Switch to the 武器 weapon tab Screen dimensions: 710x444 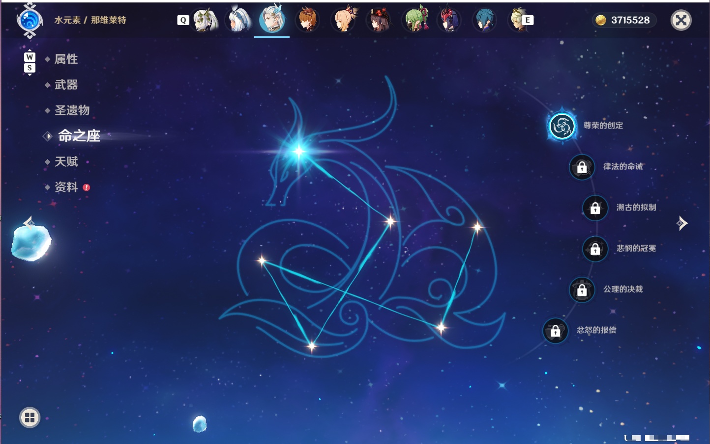[66, 85]
